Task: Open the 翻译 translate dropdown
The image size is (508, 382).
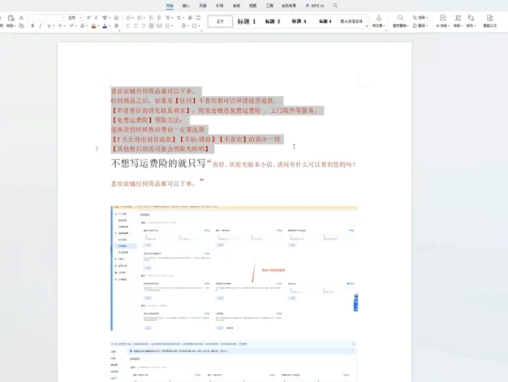Action: (420, 26)
